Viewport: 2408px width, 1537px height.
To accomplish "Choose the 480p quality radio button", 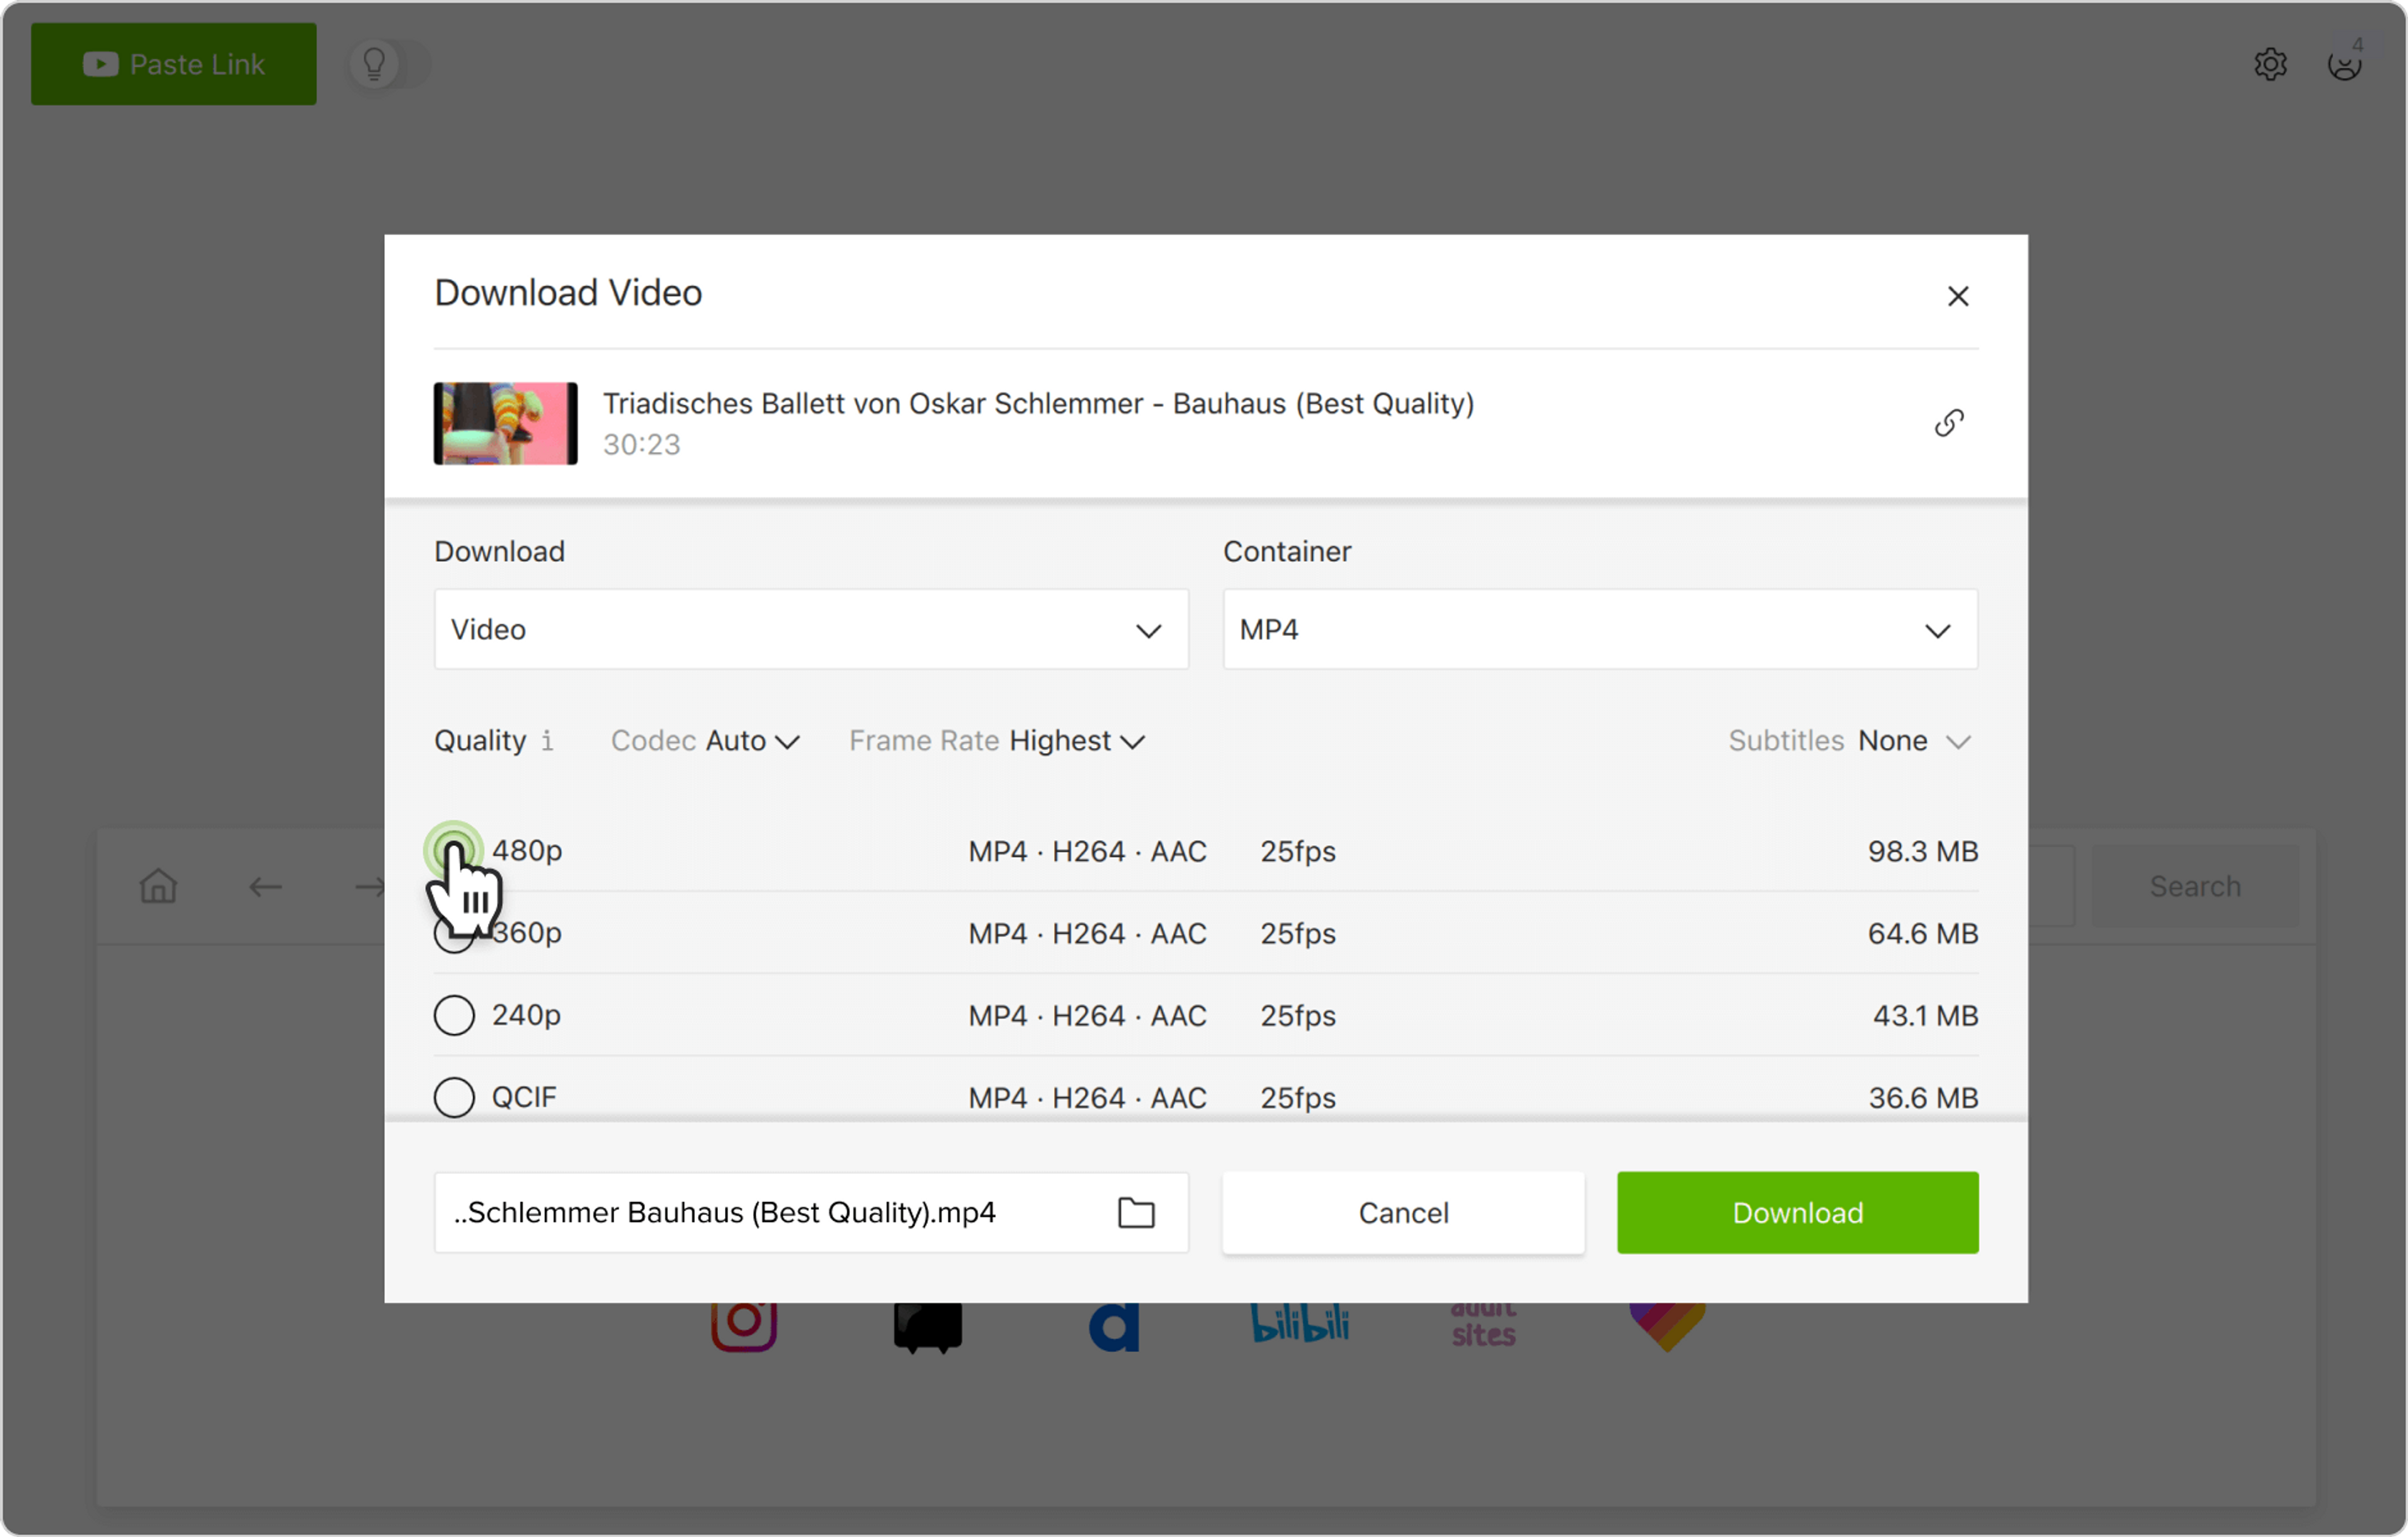I will pos(454,850).
